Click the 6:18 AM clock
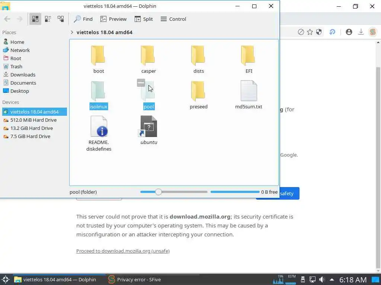 click(x=353, y=280)
